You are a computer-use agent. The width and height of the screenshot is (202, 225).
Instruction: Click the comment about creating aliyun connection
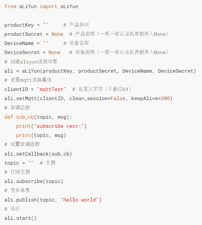click(31, 62)
